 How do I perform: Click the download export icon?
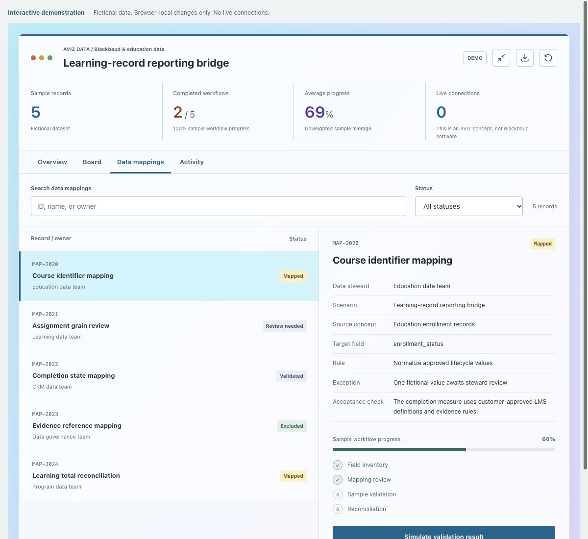(x=525, y=58)
